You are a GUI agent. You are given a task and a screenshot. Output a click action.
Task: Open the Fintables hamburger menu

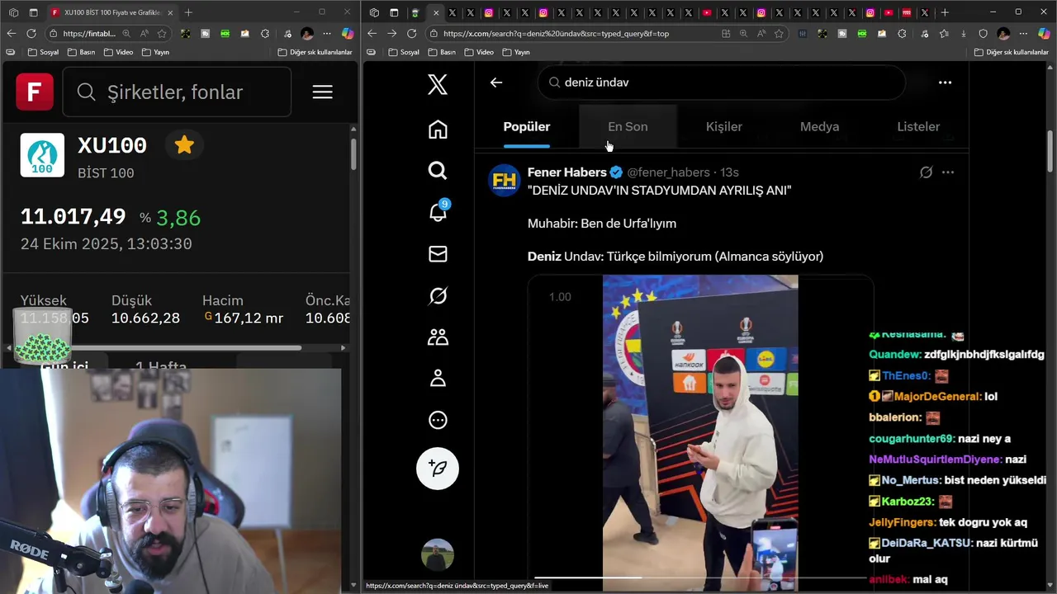(322, 92)
